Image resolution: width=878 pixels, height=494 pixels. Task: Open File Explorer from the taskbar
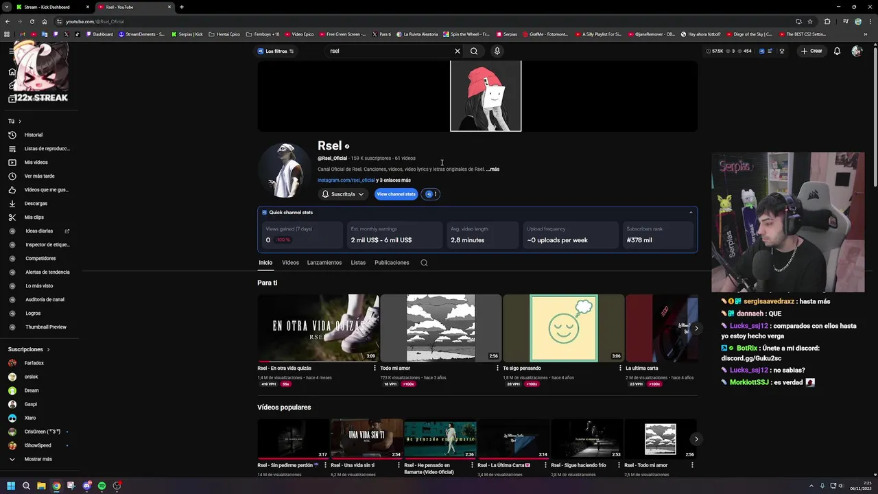[x=41, y=486]
